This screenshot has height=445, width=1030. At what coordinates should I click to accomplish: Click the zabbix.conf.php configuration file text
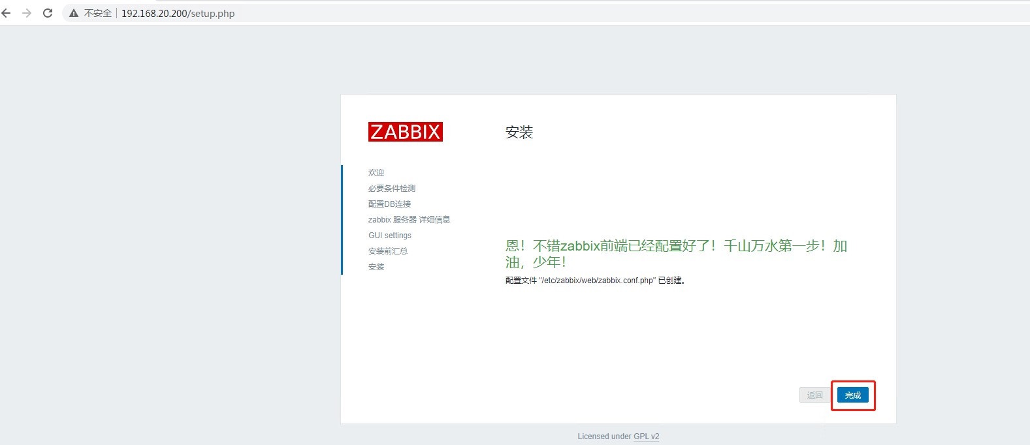tap(596, 281)
